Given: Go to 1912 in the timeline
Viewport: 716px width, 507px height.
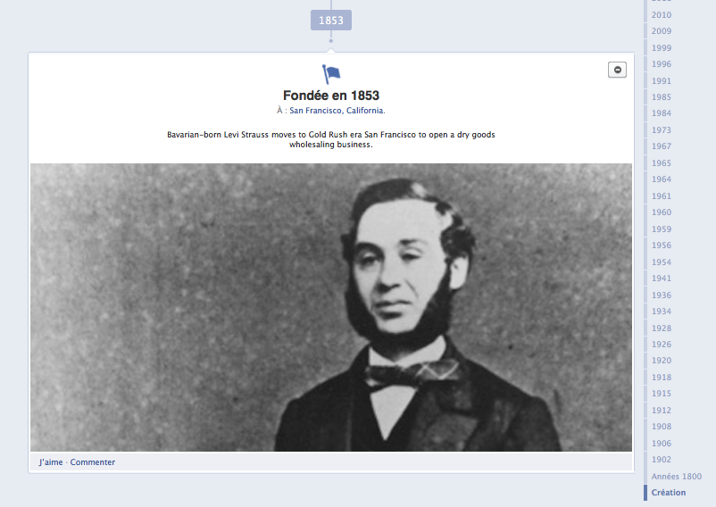Looking at the screenshot, I should click(x=662, y=411).
